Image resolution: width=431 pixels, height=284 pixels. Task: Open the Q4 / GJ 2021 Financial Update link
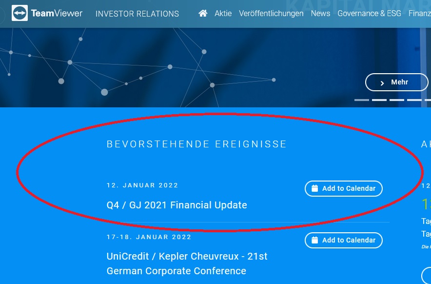click(176, 205)
